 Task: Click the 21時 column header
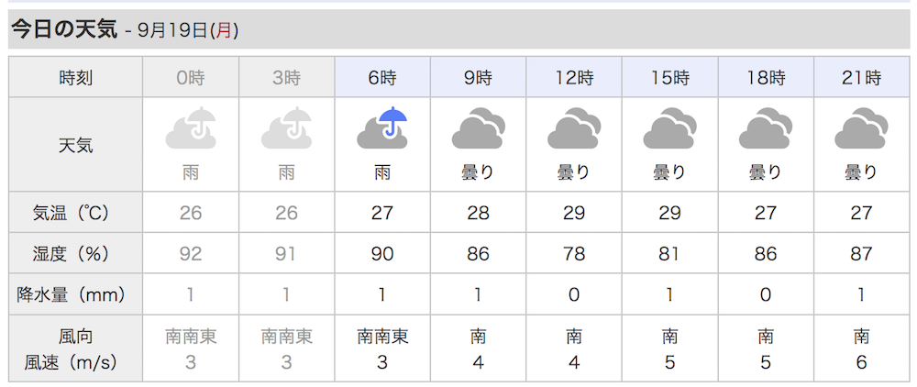[x=861, y=77]
